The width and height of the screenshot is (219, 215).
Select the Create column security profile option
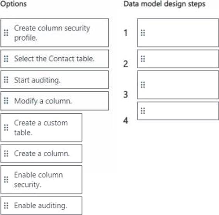pyautogui.click(x=54, y=33)
